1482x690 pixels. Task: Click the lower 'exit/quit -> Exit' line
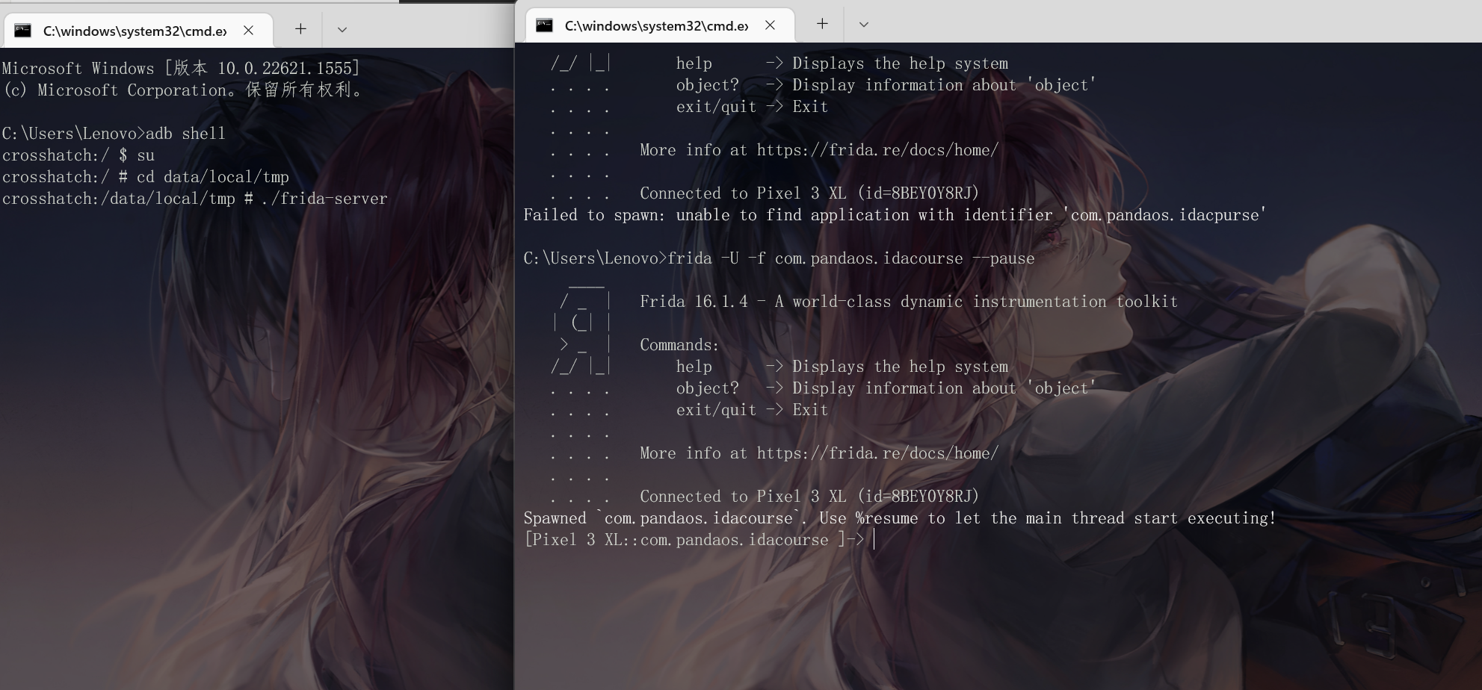coord(752,410)
